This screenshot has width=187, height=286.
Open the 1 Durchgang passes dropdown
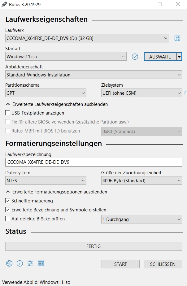click(x=142, y=219)
